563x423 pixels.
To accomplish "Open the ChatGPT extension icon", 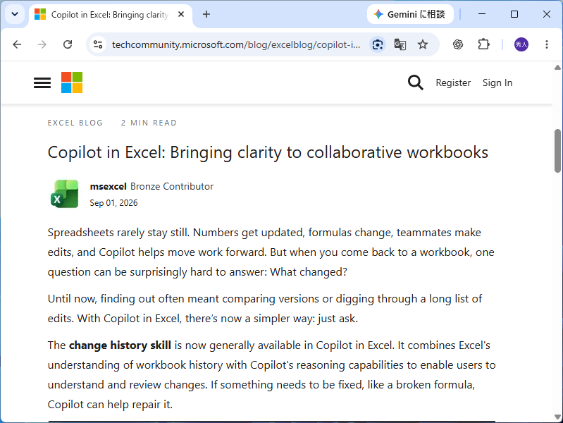I will coord(458,44).
